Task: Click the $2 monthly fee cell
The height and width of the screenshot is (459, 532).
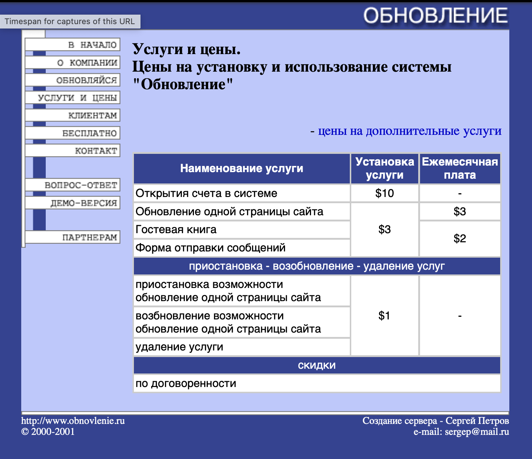Action: [x=460, y=239]
